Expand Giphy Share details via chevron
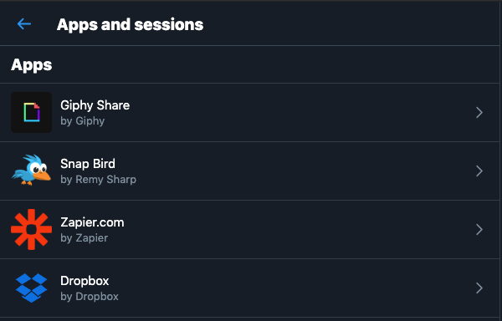 point(479,113)
